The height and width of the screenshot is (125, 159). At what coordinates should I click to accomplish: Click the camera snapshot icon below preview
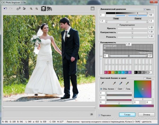point(91,114)
